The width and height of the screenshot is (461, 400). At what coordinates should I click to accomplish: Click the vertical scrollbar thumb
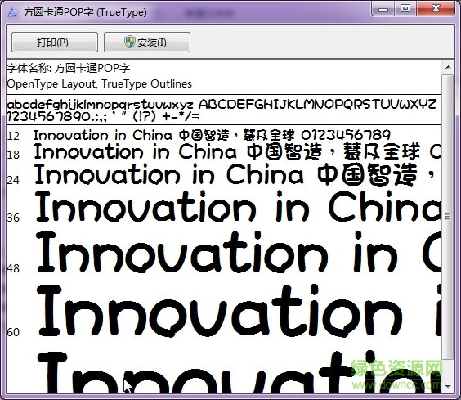click(x=448, y=217)
